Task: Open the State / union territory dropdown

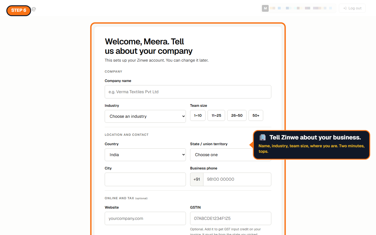Action: coord(221,155)
